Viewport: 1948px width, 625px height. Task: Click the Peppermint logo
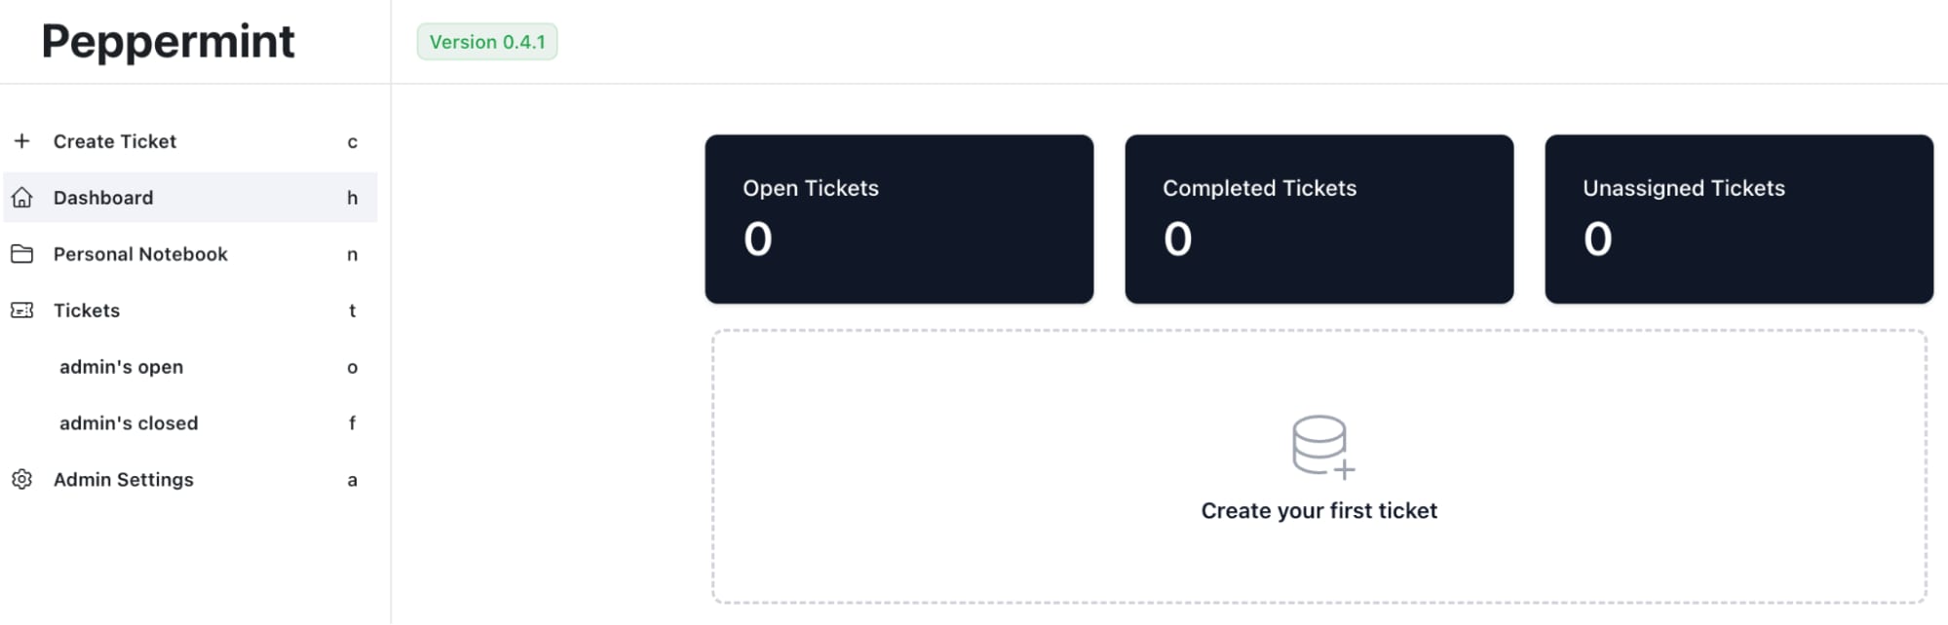(168, 40)
